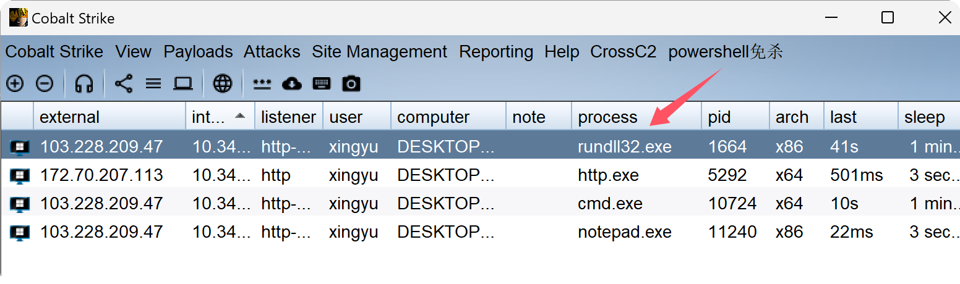Select external IP 172.70.207.113

[x=101, y=175]
